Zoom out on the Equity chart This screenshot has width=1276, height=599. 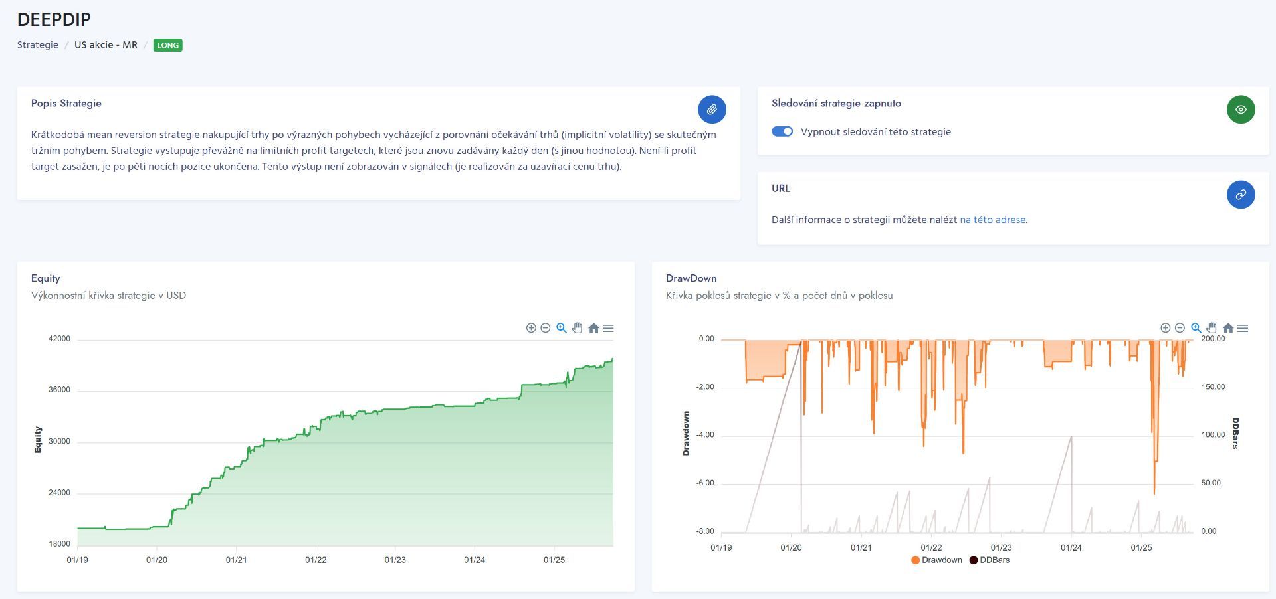(x=546, y=328)
